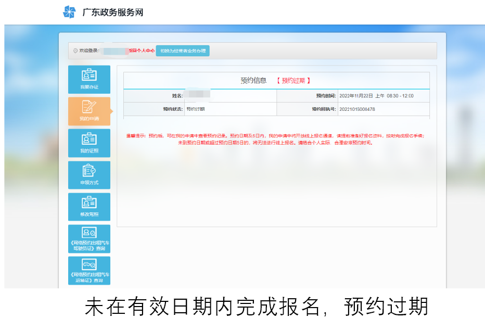The height and width of the screenshot is (318, 485).
Task: Open the 我的证照 ID card icon
Action: [x=89, y=139]
